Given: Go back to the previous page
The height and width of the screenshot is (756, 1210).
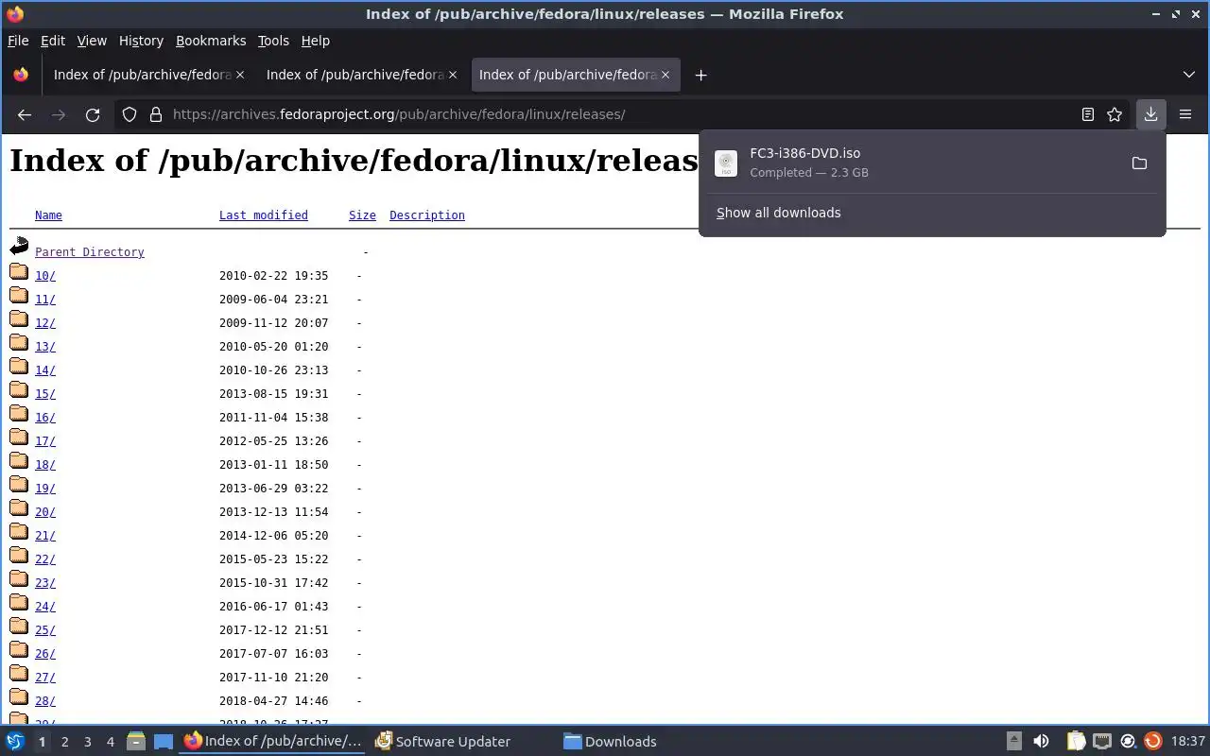Looking at the screenshot, I should pos(25,114).
